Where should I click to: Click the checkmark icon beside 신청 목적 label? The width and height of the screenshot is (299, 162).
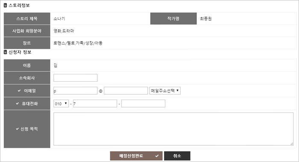coord(17,129)
